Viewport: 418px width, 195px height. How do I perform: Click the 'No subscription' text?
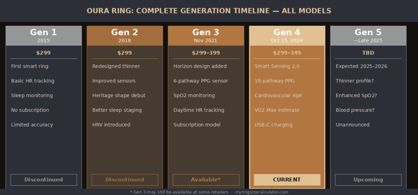click(x=30, y=110)
